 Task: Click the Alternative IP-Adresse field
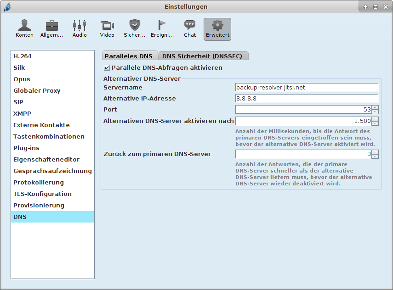(306, 98)
